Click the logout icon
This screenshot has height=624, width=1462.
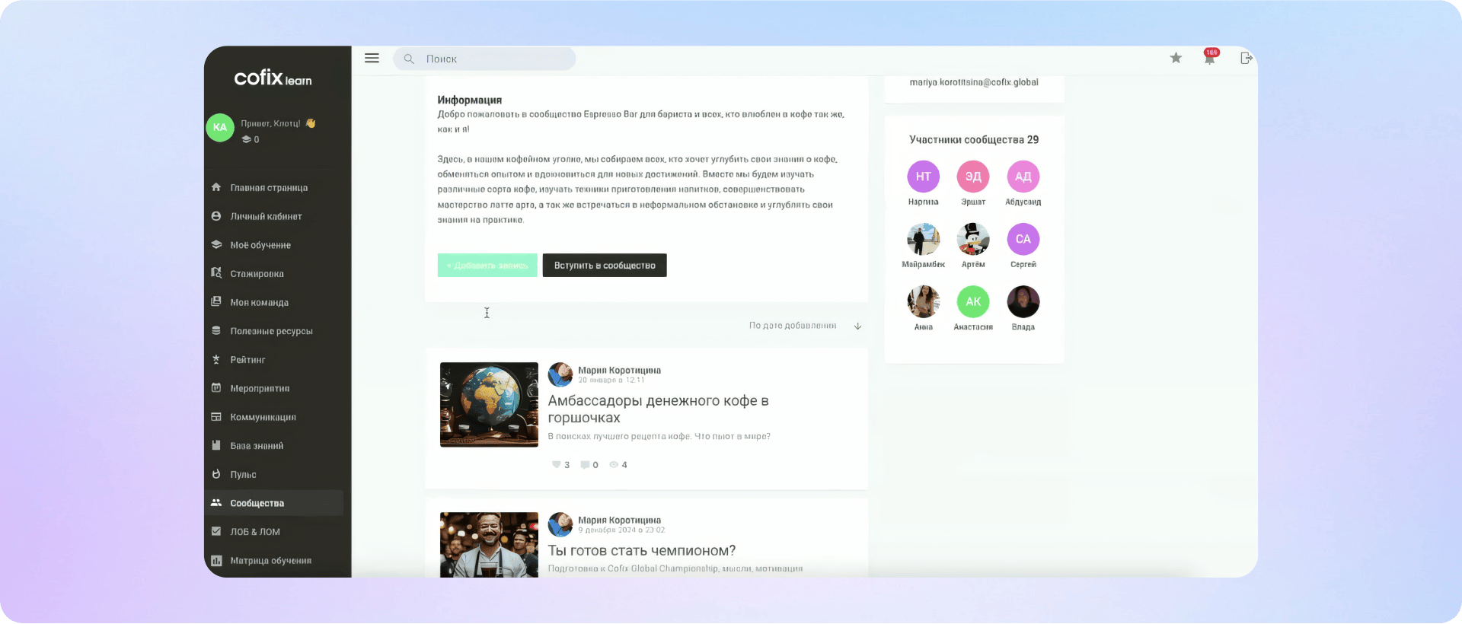coord(1246,59)
